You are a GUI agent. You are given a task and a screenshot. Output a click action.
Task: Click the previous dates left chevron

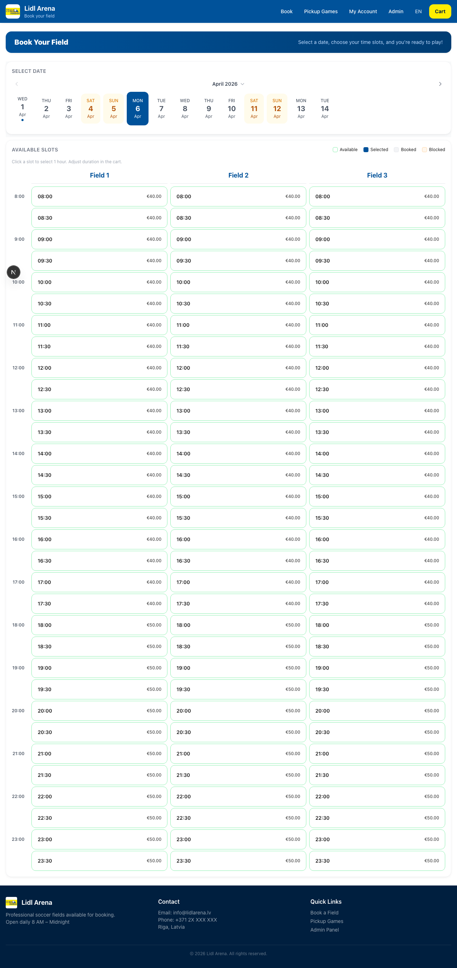pos(16,84)
